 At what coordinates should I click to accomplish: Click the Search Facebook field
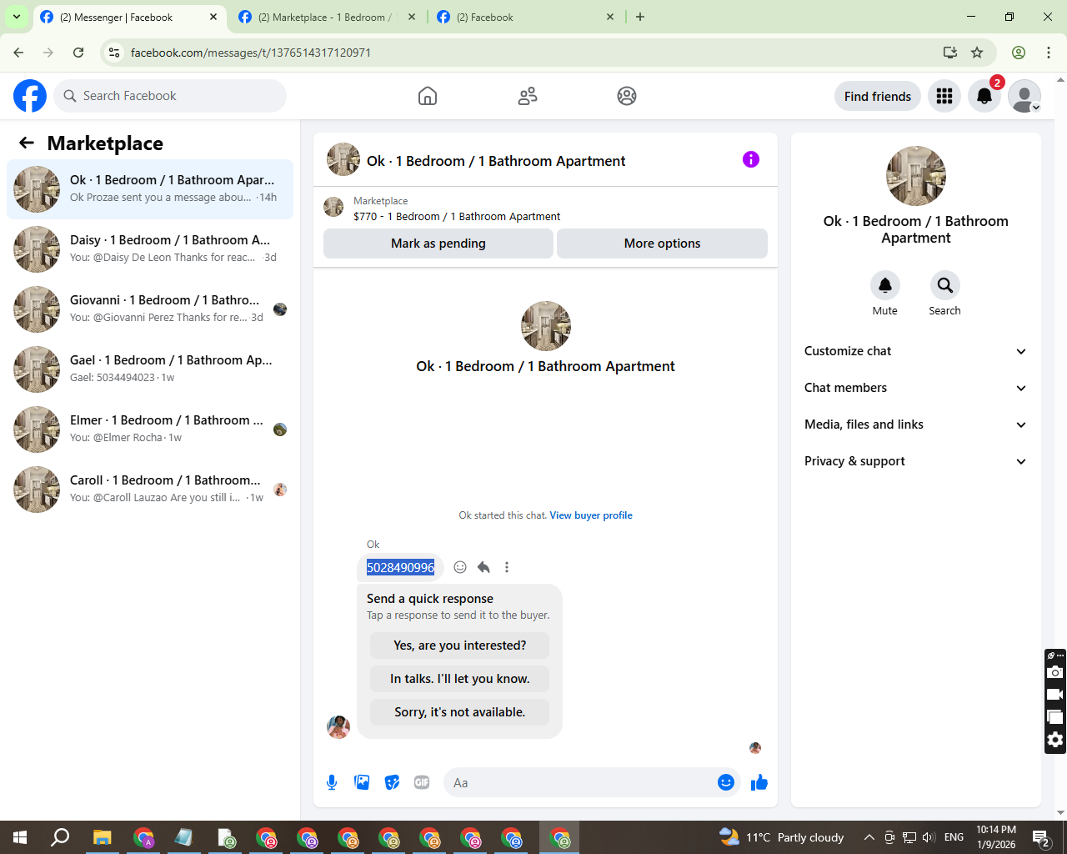170,96
